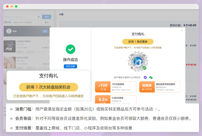Focus the customer name/phone/card search field

click(x=22, y=17)
